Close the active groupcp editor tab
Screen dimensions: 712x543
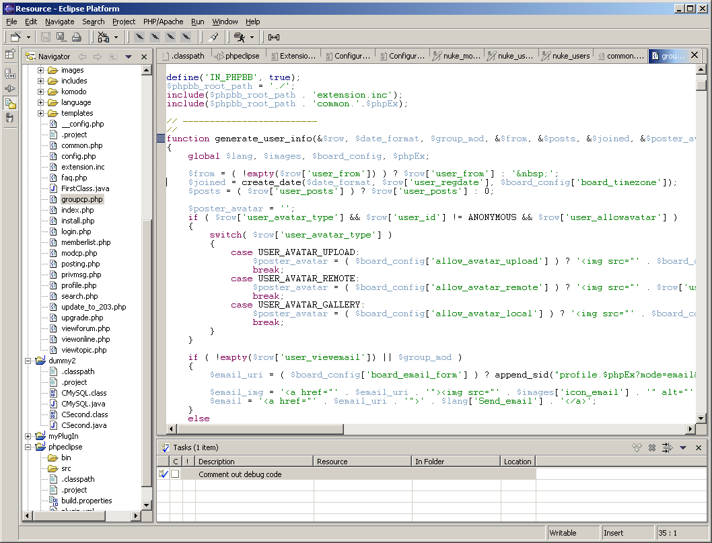point(695,55)
